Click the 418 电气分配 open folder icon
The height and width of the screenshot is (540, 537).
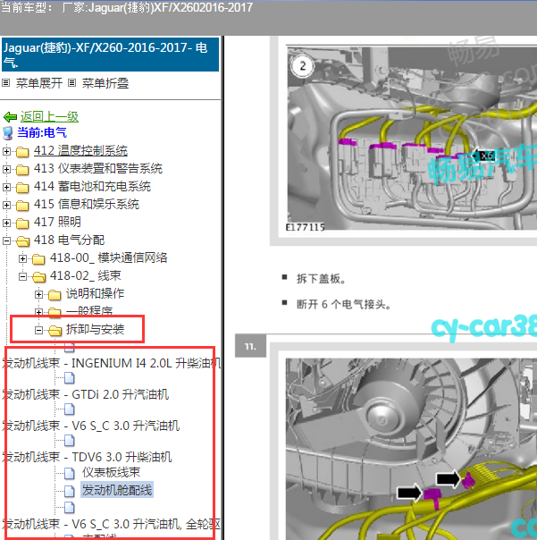click(x=22, y=241)
